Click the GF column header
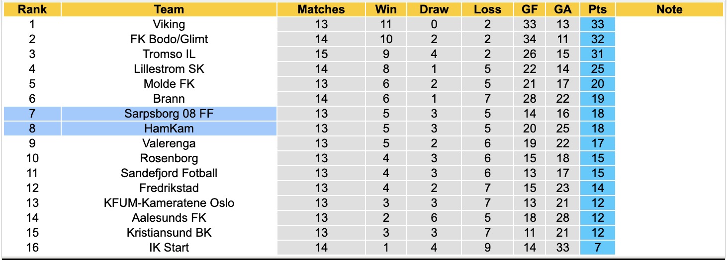The height and width of the screenshot is (260, 727). [530, 9]
